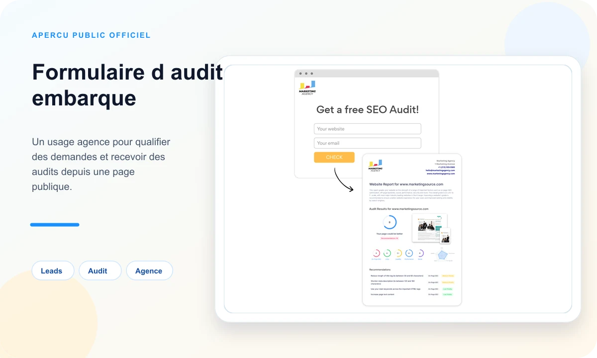Click the overall grade B circle in the report

[x=390, y=222]
